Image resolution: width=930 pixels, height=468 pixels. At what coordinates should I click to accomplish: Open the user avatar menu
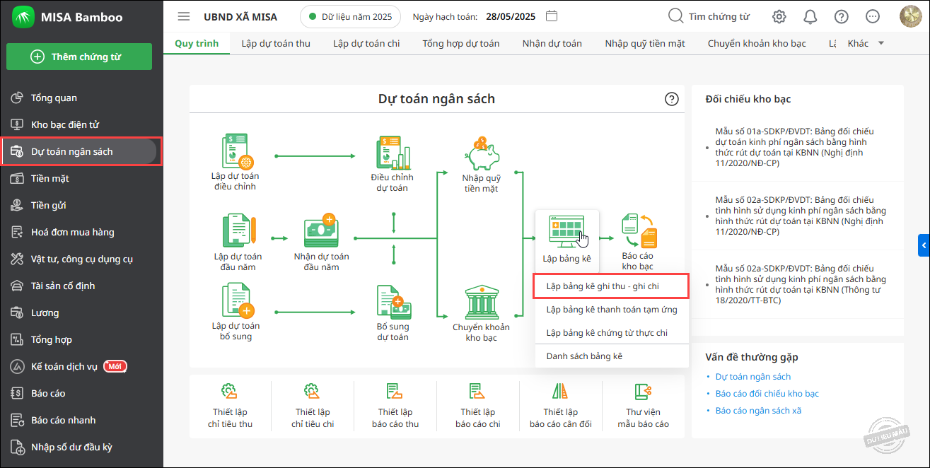pyautogui.click(x=910, y=16)
